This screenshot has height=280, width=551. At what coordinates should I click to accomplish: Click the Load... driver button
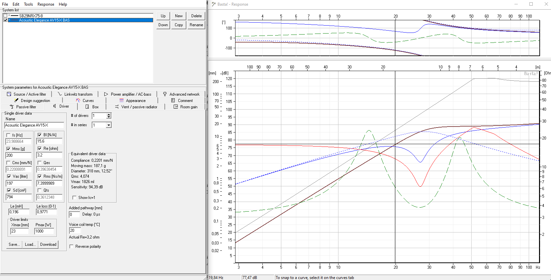click(30, 244)
